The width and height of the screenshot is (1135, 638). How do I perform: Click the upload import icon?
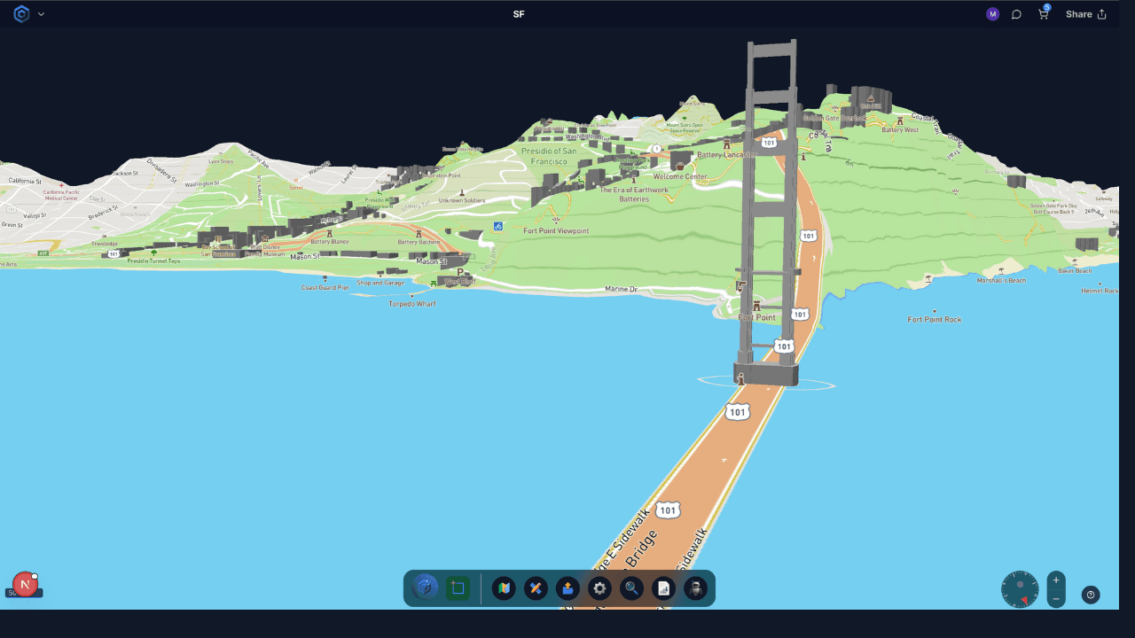(567, 588)
